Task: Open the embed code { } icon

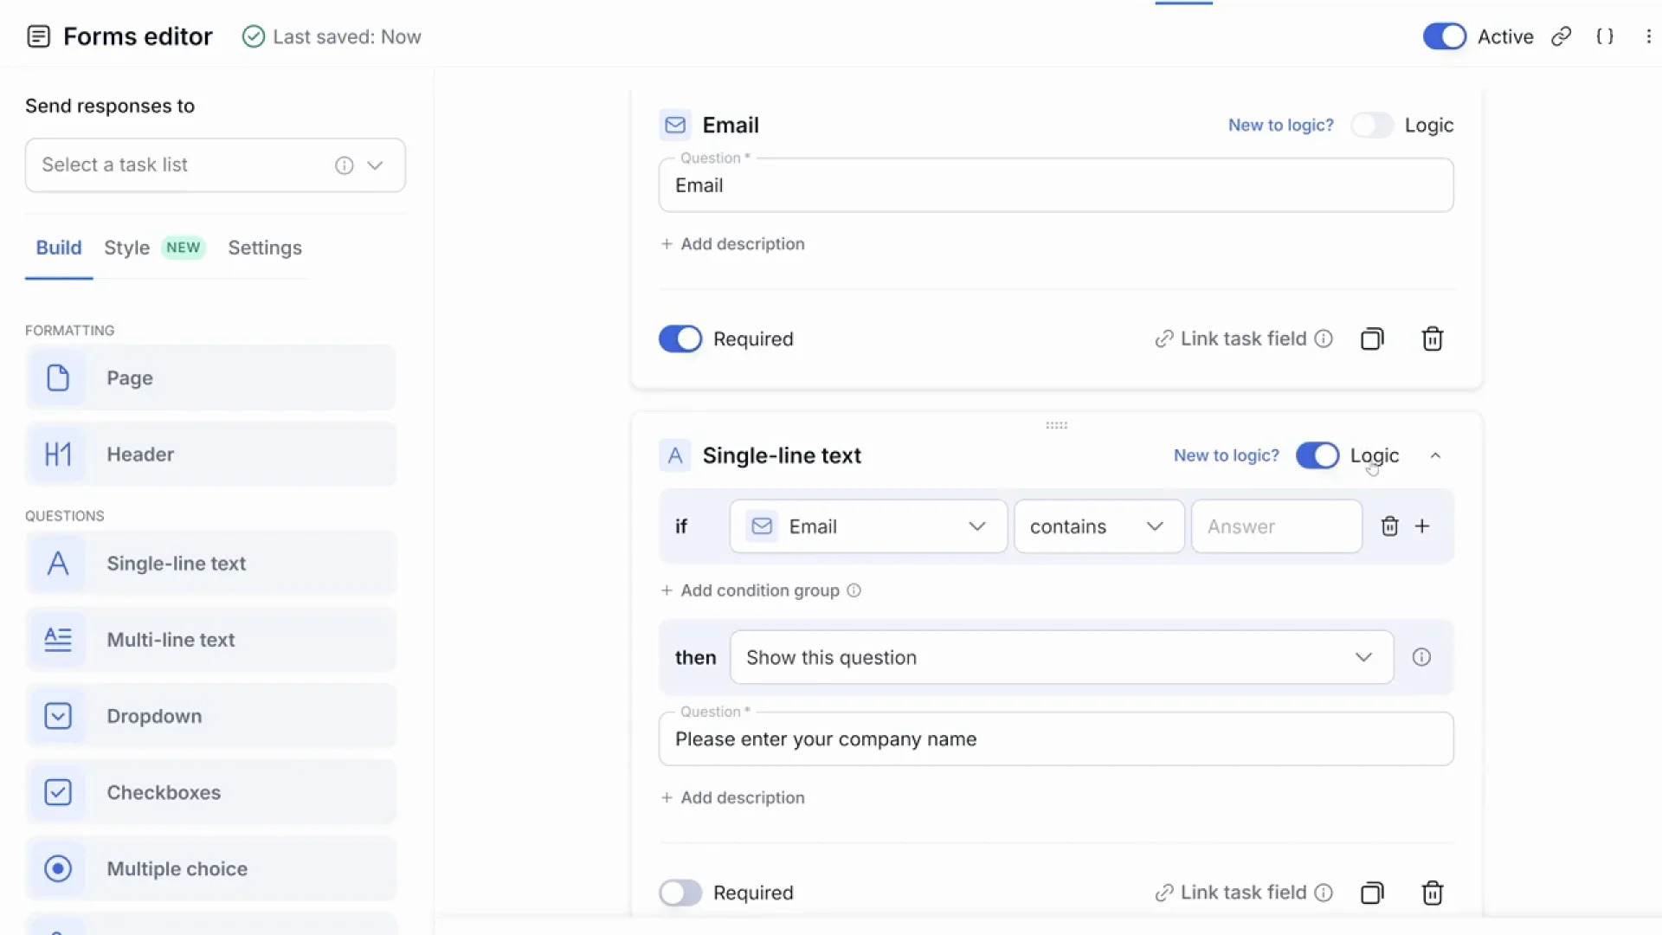Action: point(1605,36)
